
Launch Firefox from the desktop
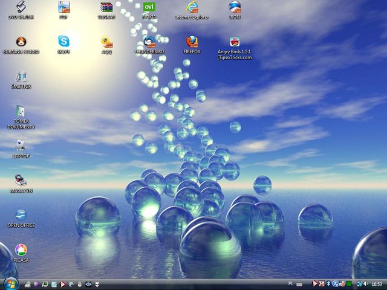(x=192, y=42)
